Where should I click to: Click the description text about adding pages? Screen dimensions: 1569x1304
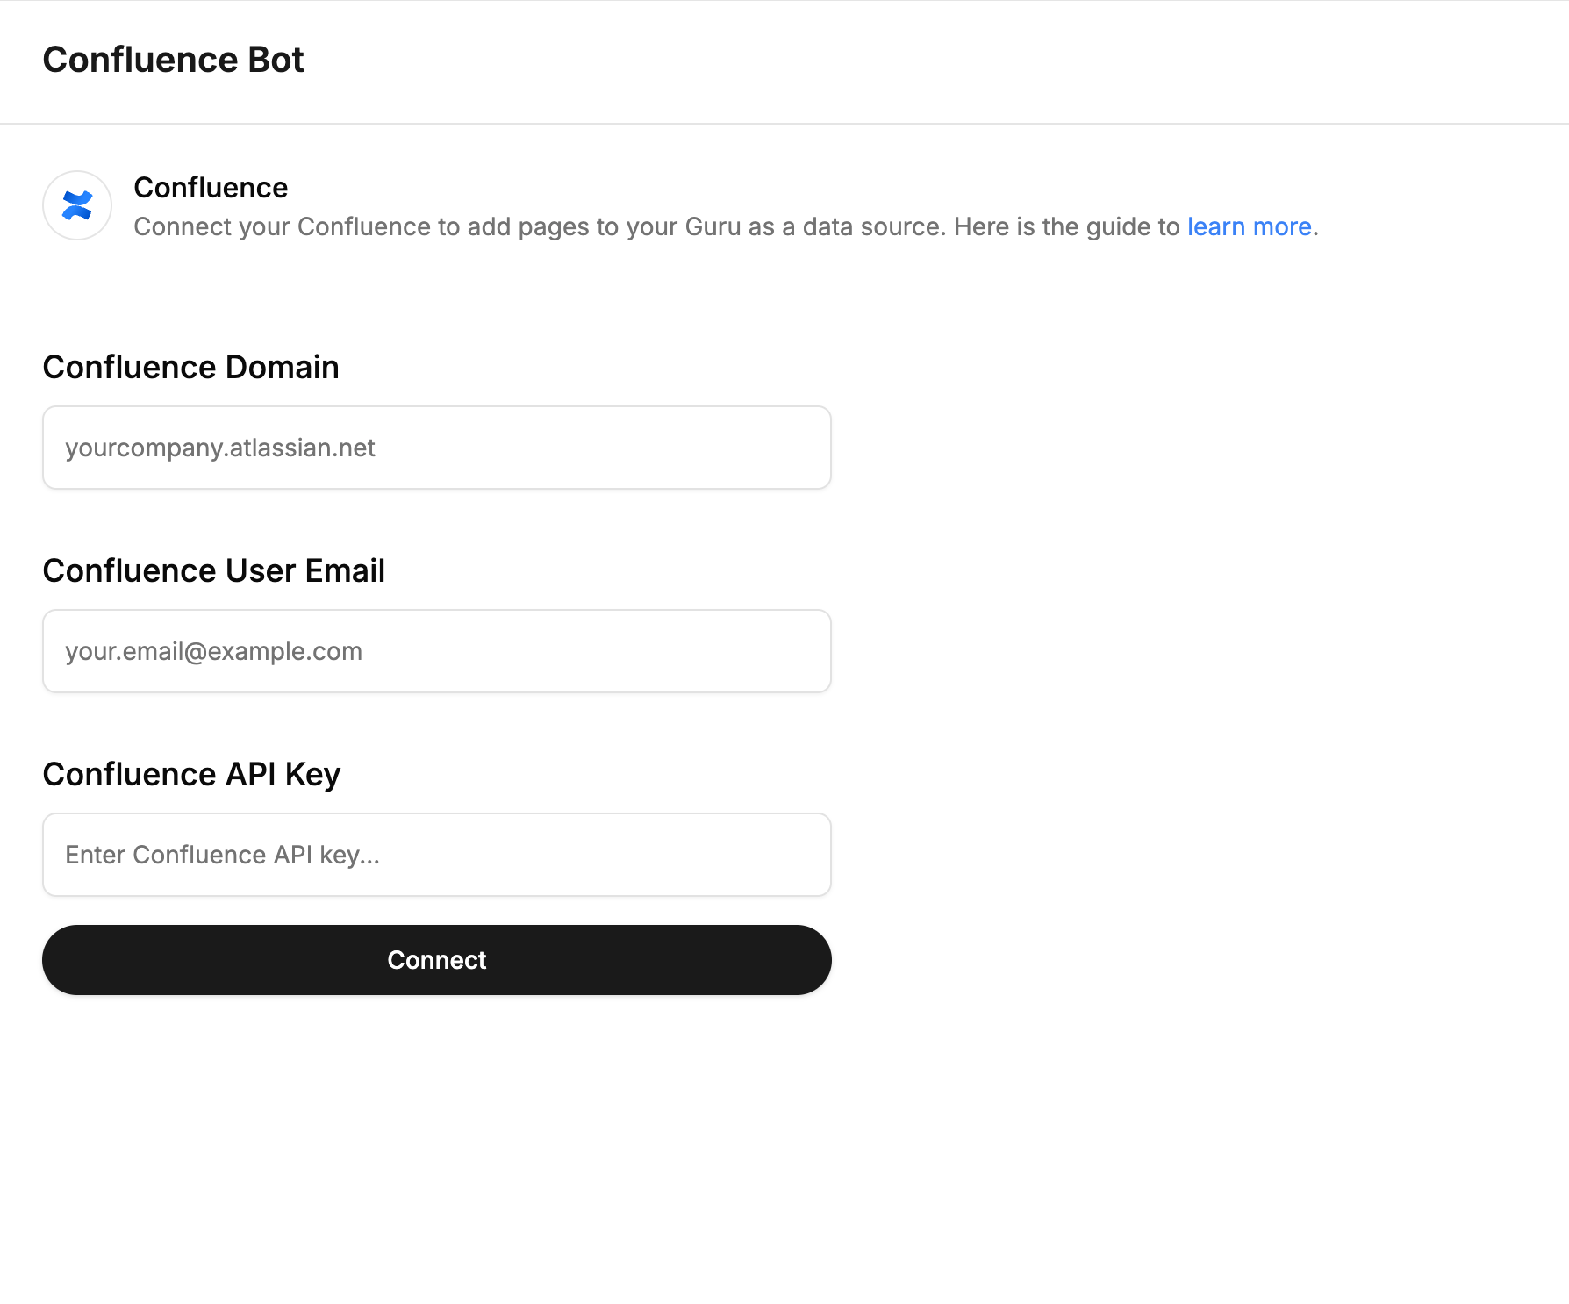pos(726,226)
